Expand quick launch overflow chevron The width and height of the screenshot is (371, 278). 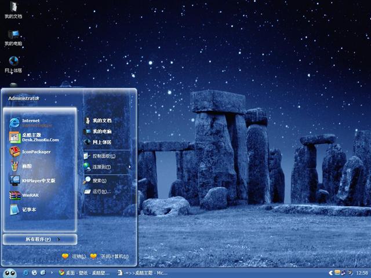click(x=52, y=273)
